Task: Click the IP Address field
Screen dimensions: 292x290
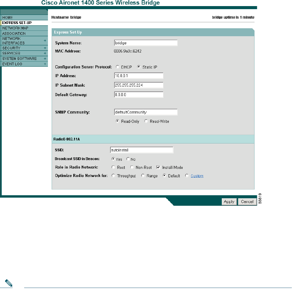Action: tap(138, 75)
